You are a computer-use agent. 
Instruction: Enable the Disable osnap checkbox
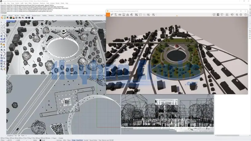(59, 138)
